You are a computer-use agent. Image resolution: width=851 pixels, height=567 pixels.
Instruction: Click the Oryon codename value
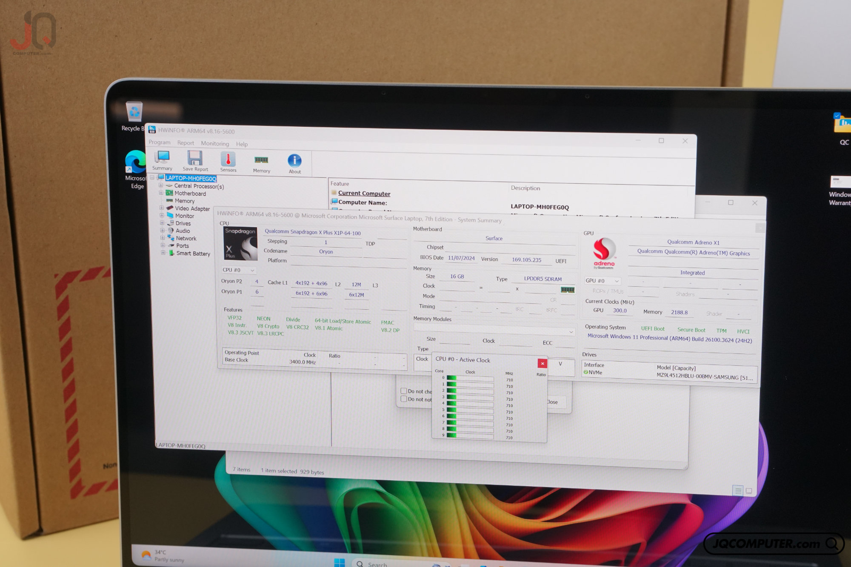coord(326,252)
